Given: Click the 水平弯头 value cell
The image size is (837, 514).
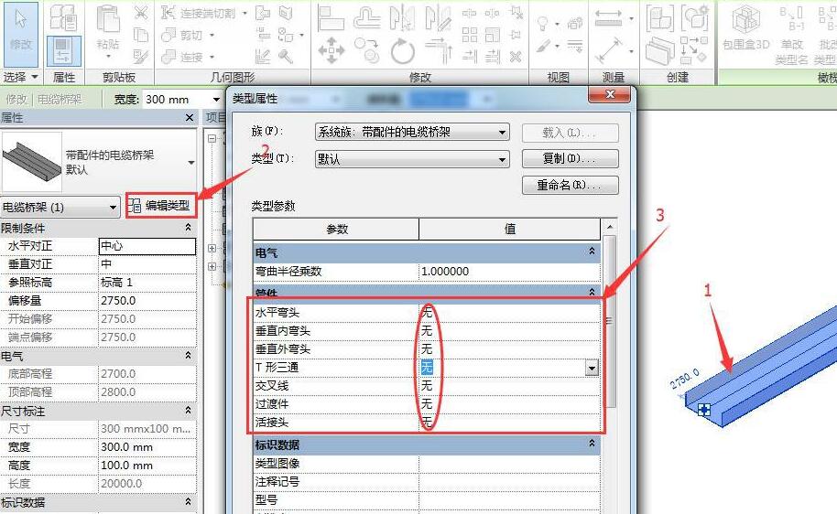Looking at the screenshot, I should (x=509, y=313).
